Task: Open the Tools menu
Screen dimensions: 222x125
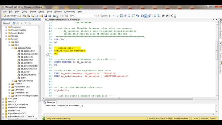Action: [49, 11]
